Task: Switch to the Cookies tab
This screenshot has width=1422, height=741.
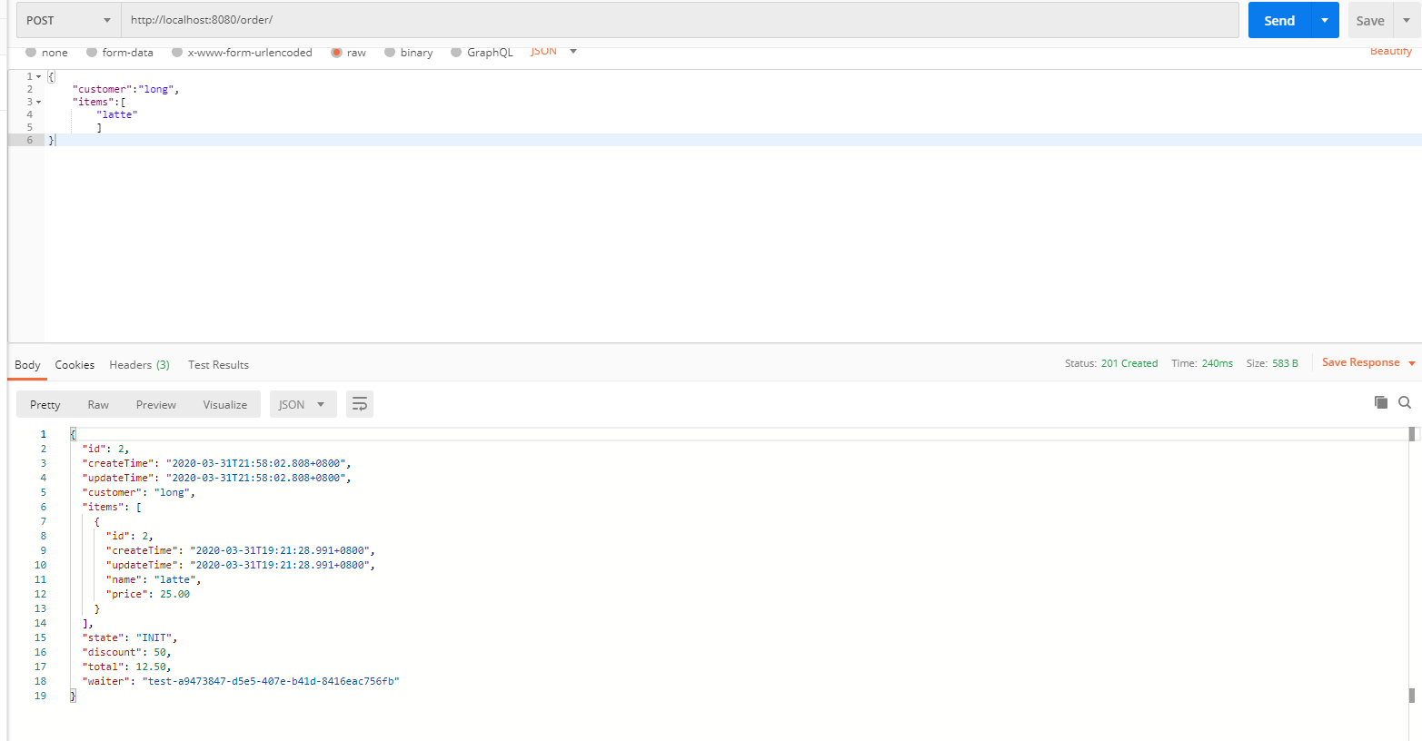Action: tap(75, 364)
